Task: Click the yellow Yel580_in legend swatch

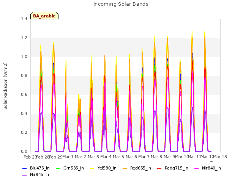Action: point(92,168)
